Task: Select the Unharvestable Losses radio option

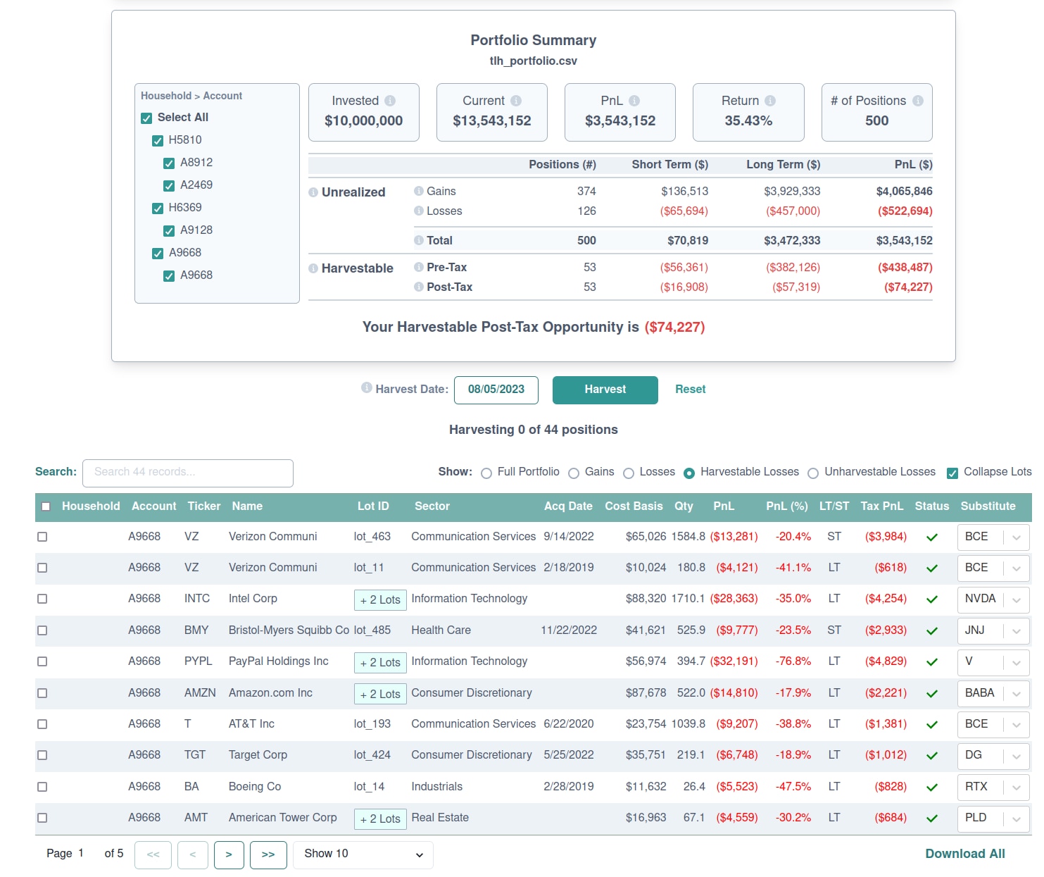Action: pyautogui.click(x=813, y=473)
